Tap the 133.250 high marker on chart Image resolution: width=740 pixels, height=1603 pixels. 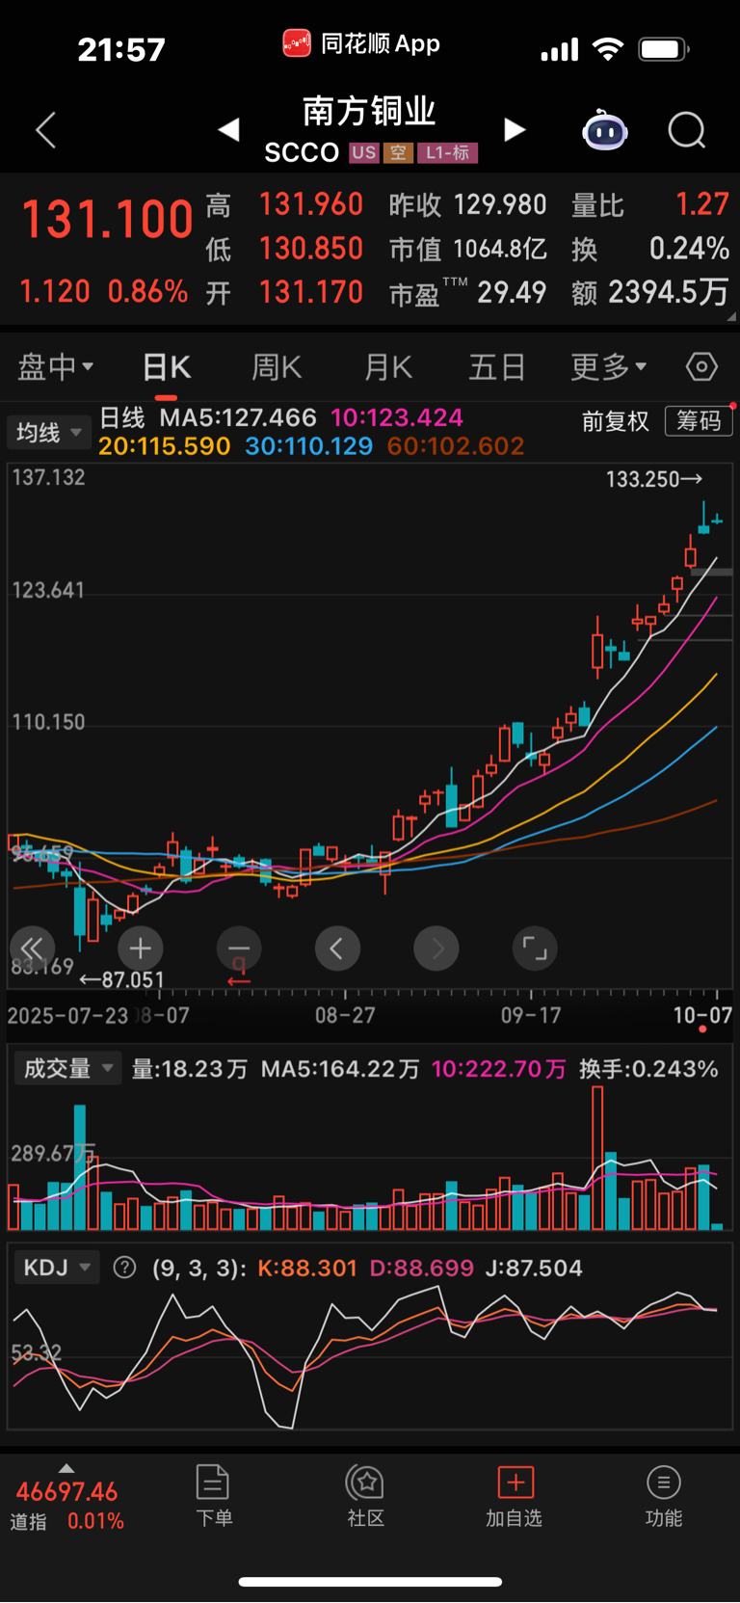point(654,479)
